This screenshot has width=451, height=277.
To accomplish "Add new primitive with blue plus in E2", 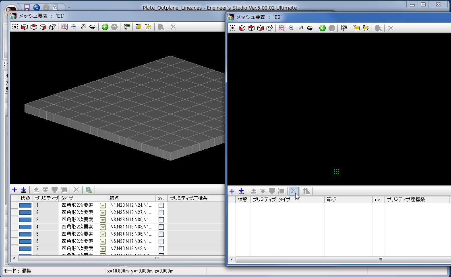I will pyautogui.click(x=232, y=191).
